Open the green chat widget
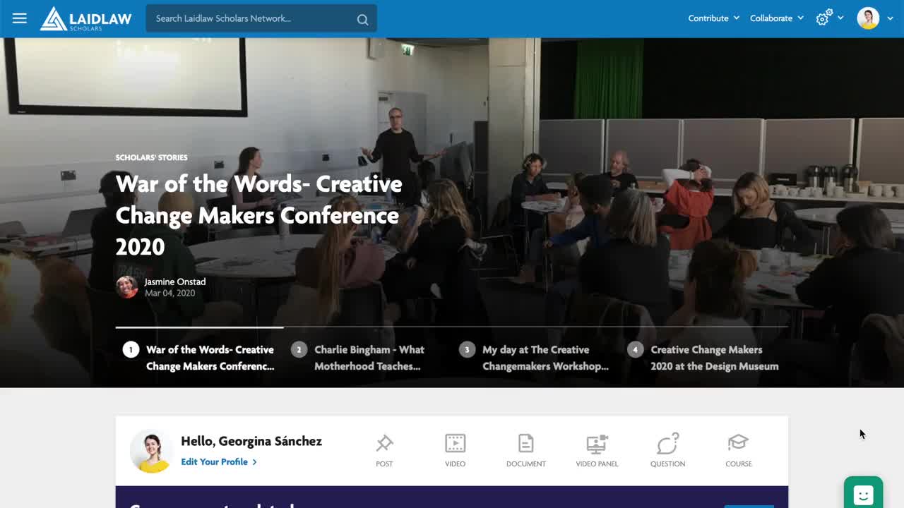Viewport: 904px width, 508px height. click(863, 494)
